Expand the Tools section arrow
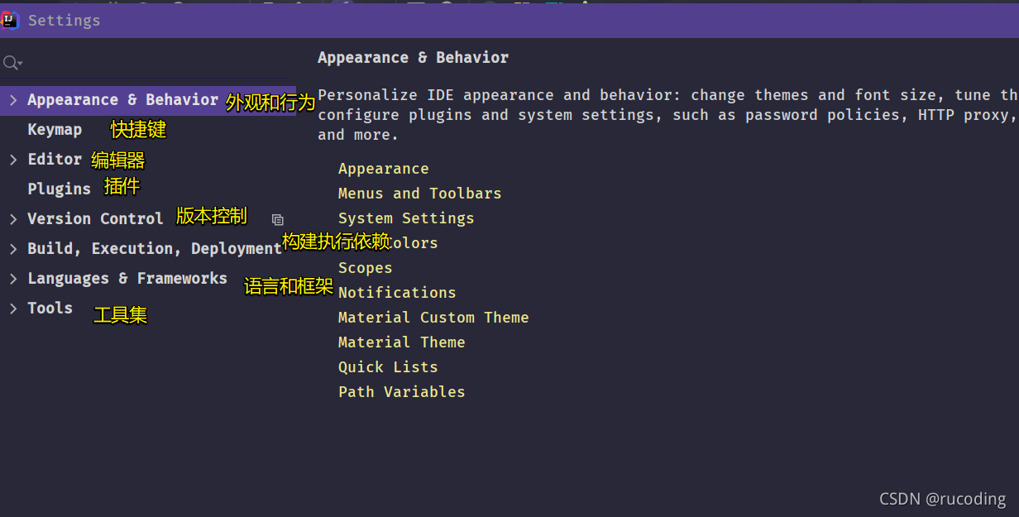 tap(13, 309)
